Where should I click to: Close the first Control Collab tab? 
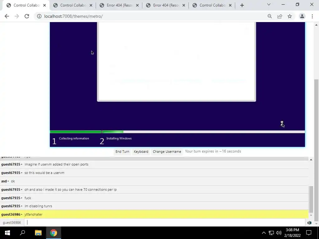pyautogui.click(x=45, y=5)
